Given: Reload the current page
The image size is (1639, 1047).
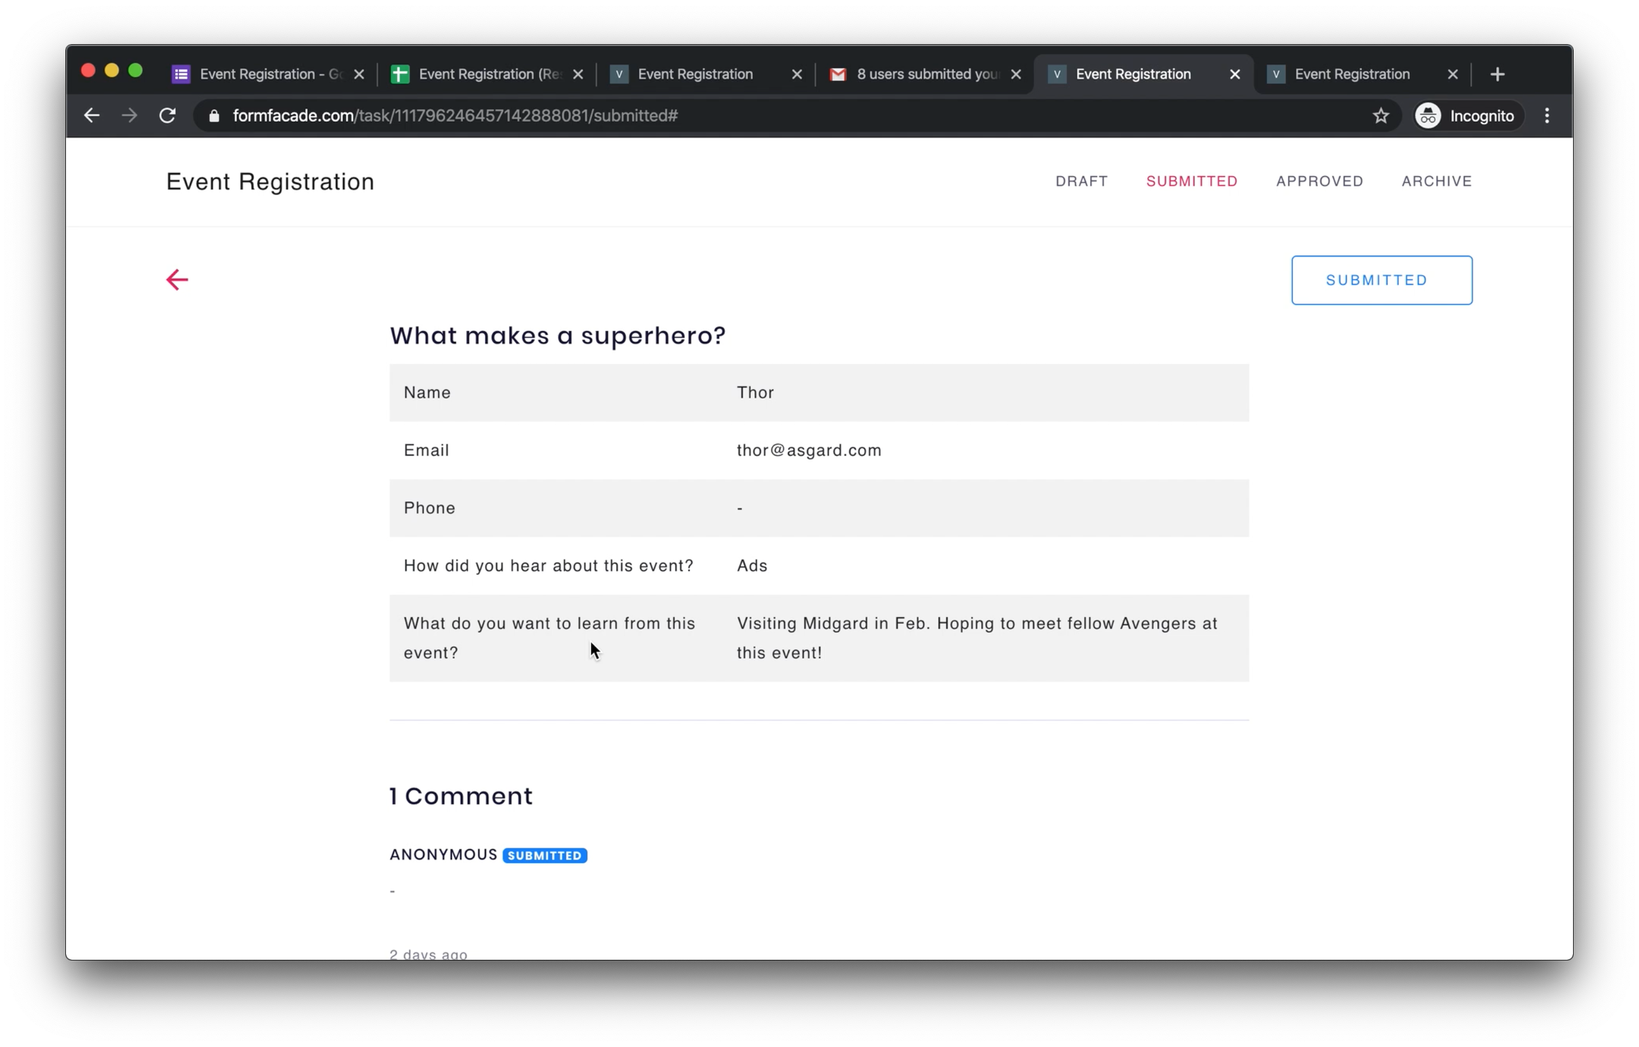Looking at the screenshot, I should coord(167,115).
